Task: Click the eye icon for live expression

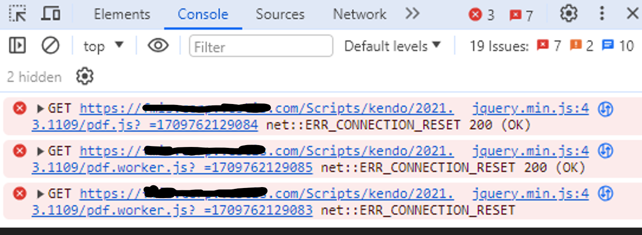Action: (x=158, y=46)
